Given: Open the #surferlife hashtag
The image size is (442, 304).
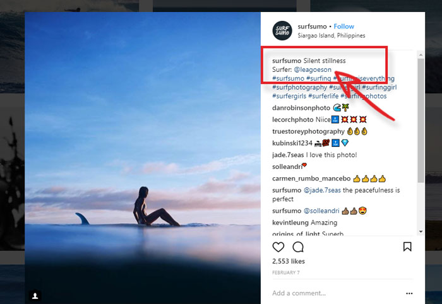Looking at the screenshot, I should click(x=323, y=96).
